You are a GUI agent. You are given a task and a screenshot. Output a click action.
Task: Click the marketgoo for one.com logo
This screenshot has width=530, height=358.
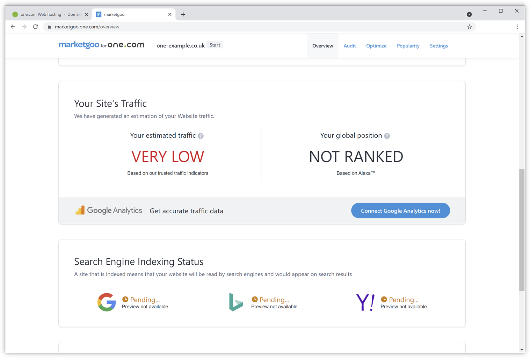[101, 45]
